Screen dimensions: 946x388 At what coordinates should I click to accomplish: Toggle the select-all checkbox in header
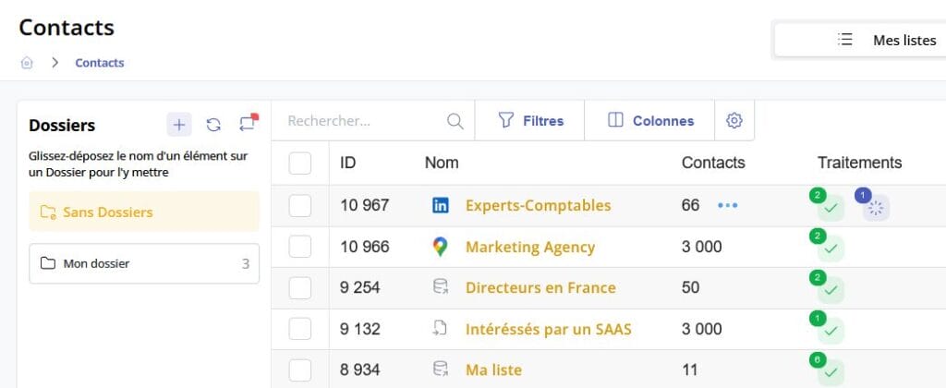[300, 164]
